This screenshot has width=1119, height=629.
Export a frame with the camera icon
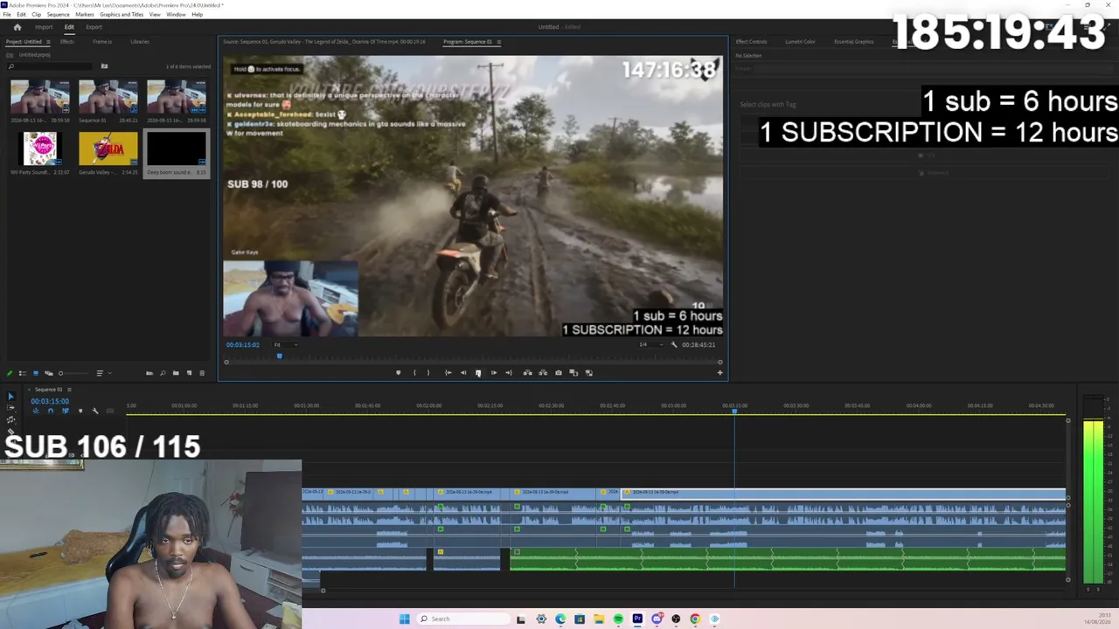(559, 373)
